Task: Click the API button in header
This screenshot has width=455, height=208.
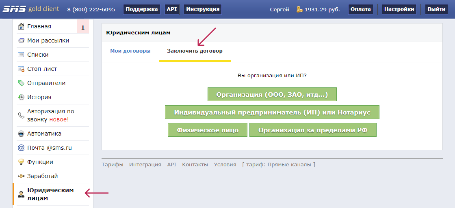Action: point(172,9)
